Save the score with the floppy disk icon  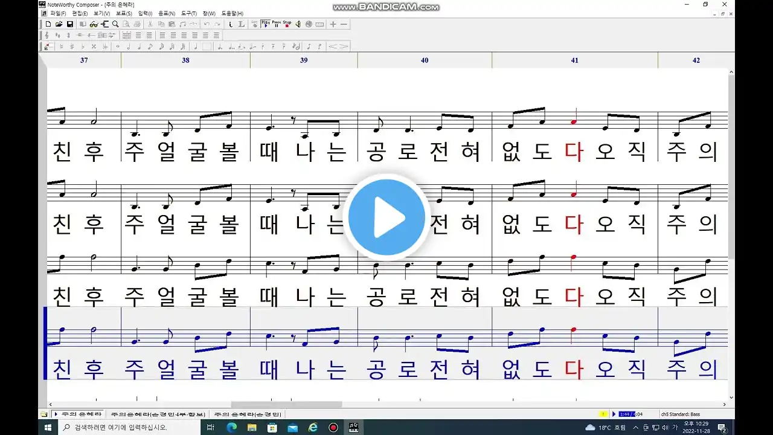click(x=69, y=24)
